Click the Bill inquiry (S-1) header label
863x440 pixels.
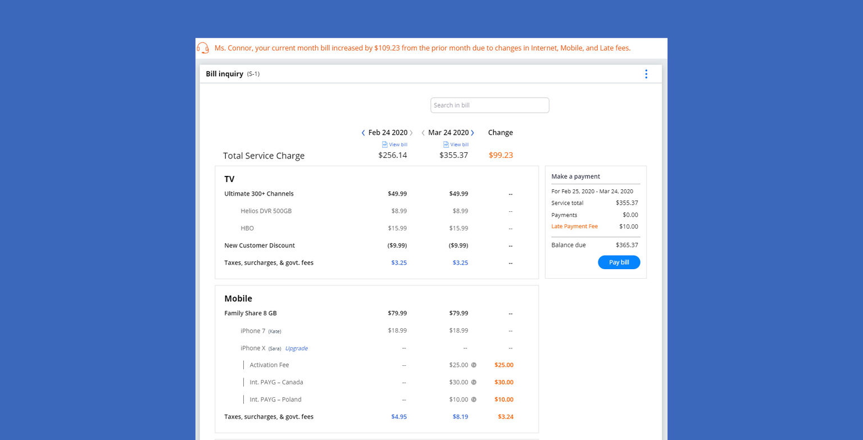(224, 74)
